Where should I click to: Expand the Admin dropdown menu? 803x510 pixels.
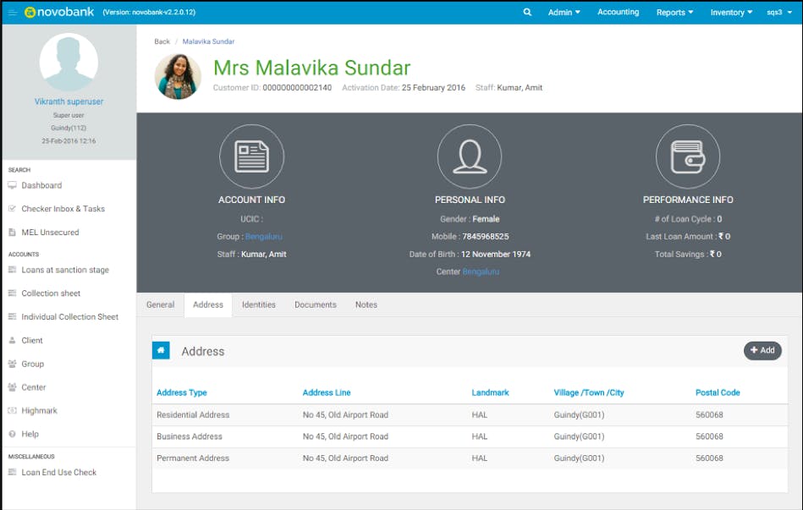tap(564, 13)
